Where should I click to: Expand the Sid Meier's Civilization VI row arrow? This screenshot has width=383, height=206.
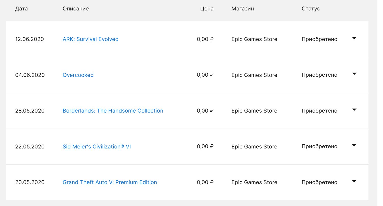click(354, 145)
